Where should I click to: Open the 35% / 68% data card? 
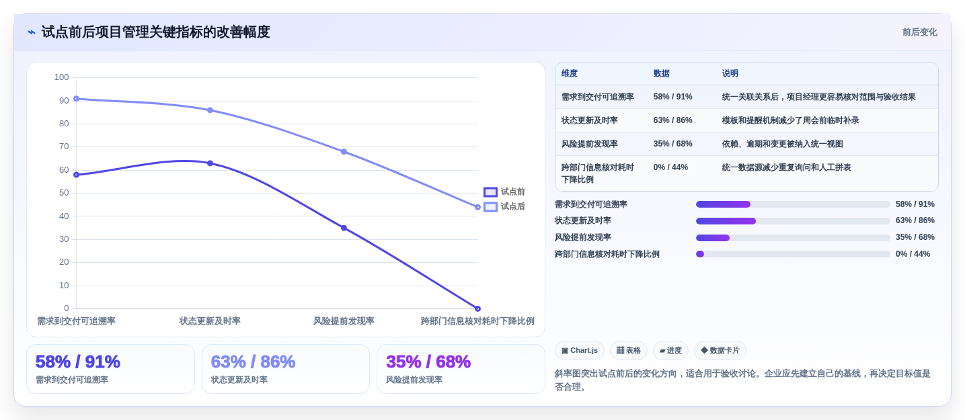click(x=461, y=369)
